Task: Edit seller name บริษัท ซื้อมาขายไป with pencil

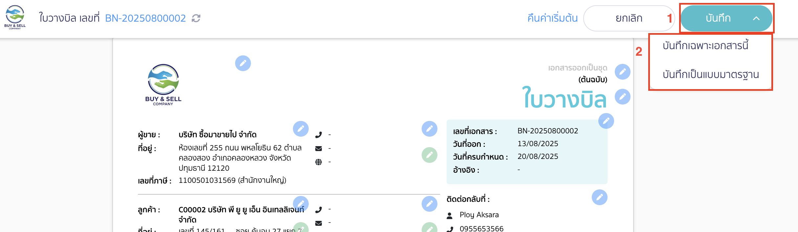Action: [301, 129]
